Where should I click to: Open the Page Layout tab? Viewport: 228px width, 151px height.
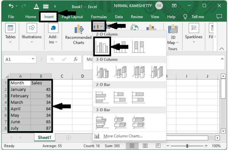pyautogui.click(x=72, y=17)
